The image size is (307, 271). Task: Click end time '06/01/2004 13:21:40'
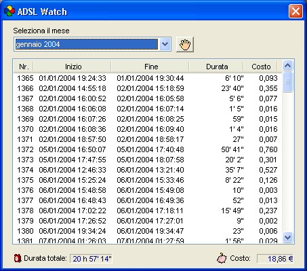(x=150, y=170)
